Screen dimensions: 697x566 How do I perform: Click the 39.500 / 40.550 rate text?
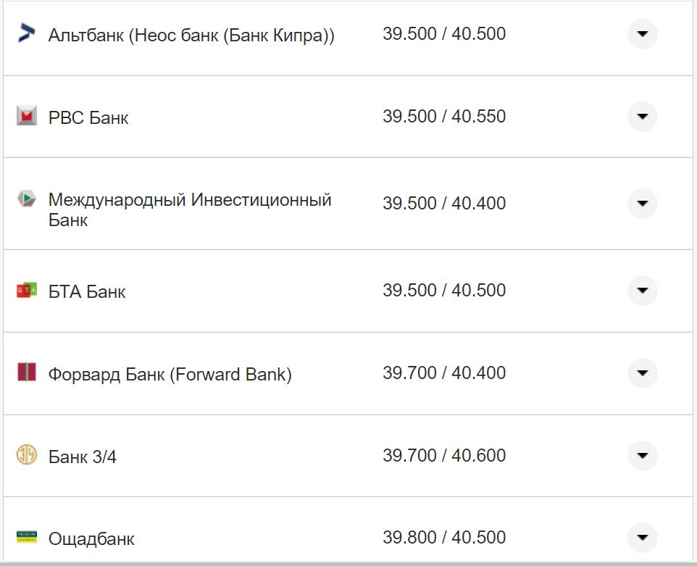pos(443,116)
